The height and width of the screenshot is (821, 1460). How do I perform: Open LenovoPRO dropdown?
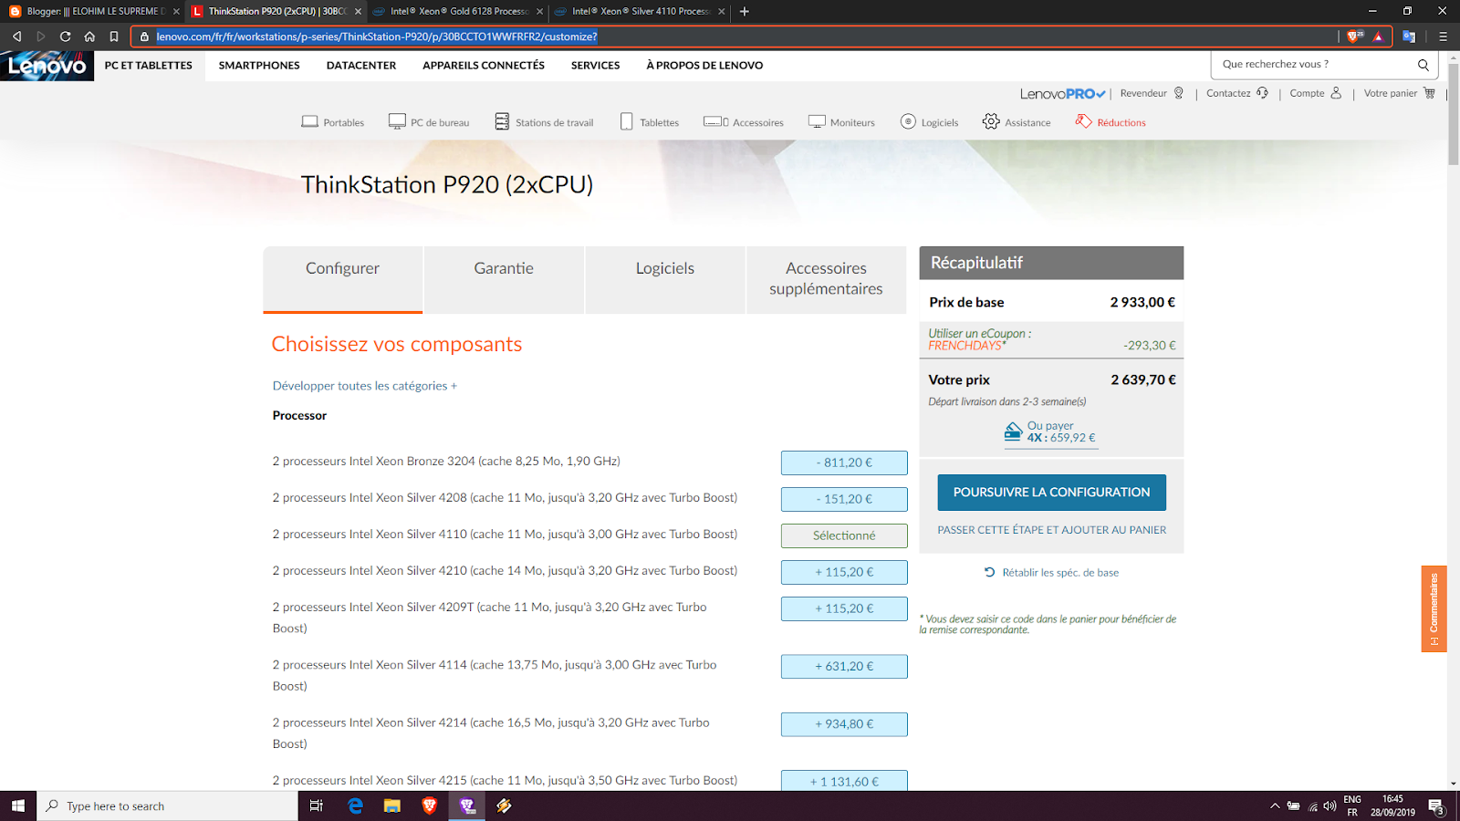click(x=1063, y=93)
